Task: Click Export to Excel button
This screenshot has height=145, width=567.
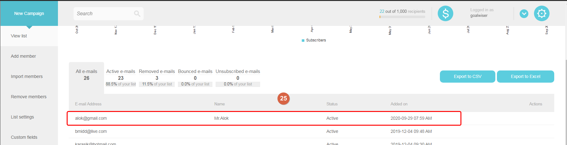Action: tap(526, 76)
